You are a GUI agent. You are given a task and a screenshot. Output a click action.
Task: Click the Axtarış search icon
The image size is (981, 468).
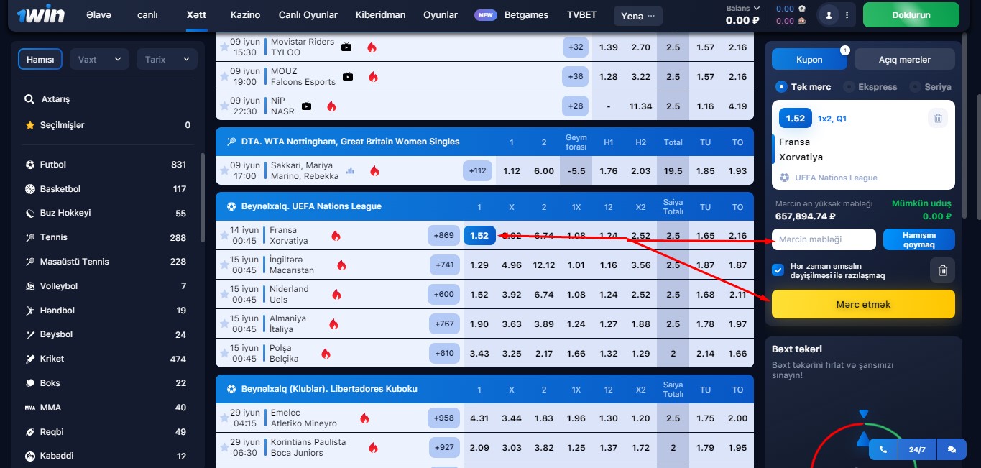tap(29, 99)
